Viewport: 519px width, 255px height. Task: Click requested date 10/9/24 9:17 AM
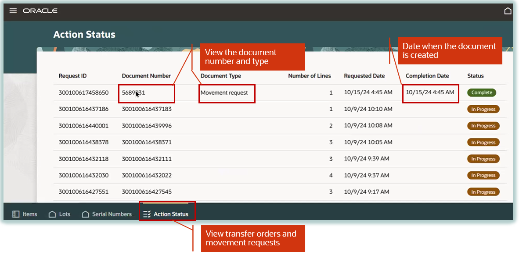pyautogui.click(x=366, y=191)
